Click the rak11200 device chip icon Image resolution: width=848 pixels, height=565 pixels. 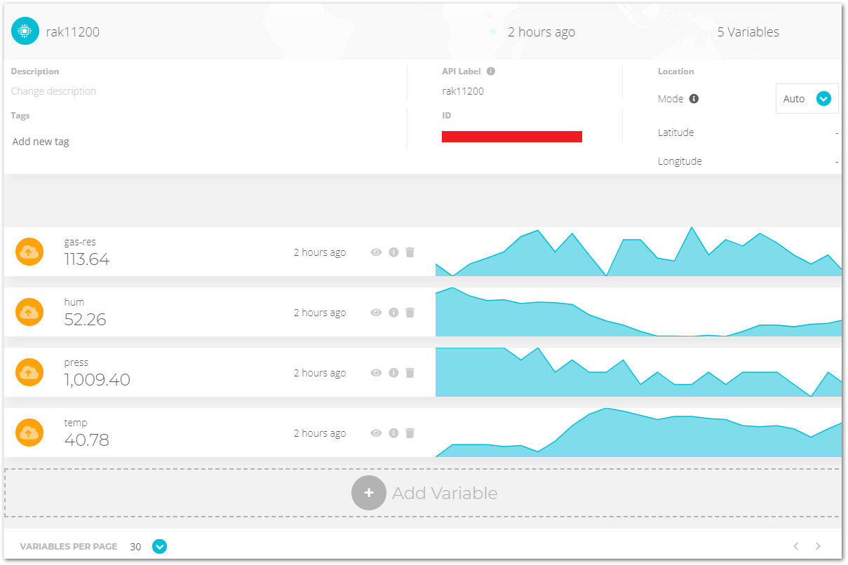click(25, 31)
